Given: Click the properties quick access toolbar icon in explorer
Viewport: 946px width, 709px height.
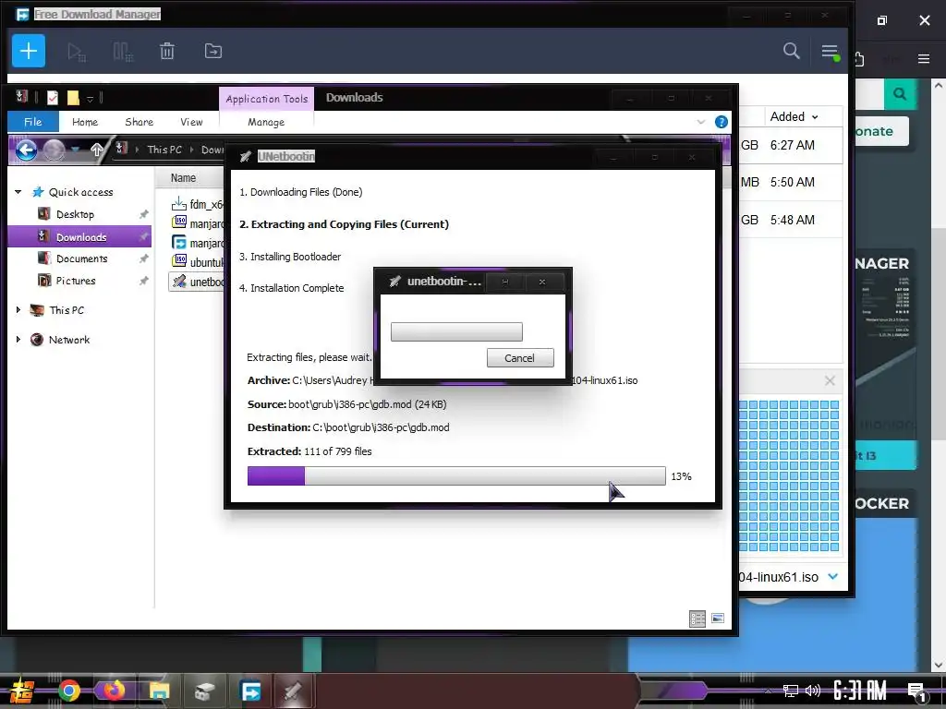Looking at the screenshot, I should [53, 98].
